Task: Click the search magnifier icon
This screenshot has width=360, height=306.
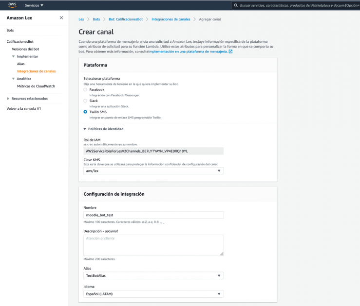Action: [236, 5]
